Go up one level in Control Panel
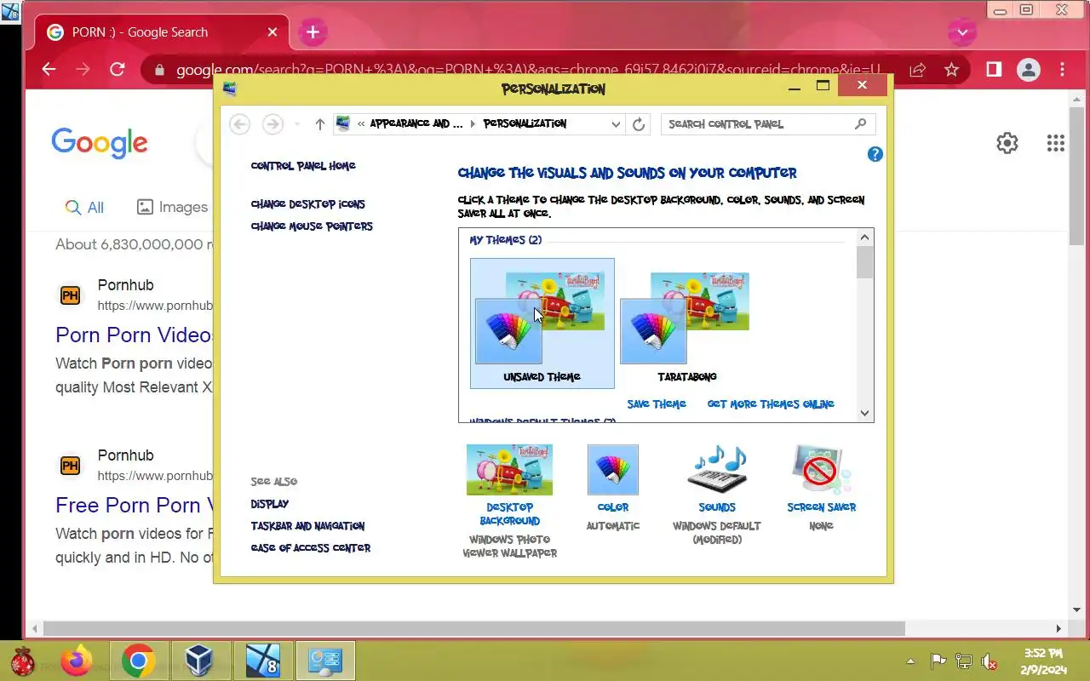1090x681 pixels. (320, 124)
